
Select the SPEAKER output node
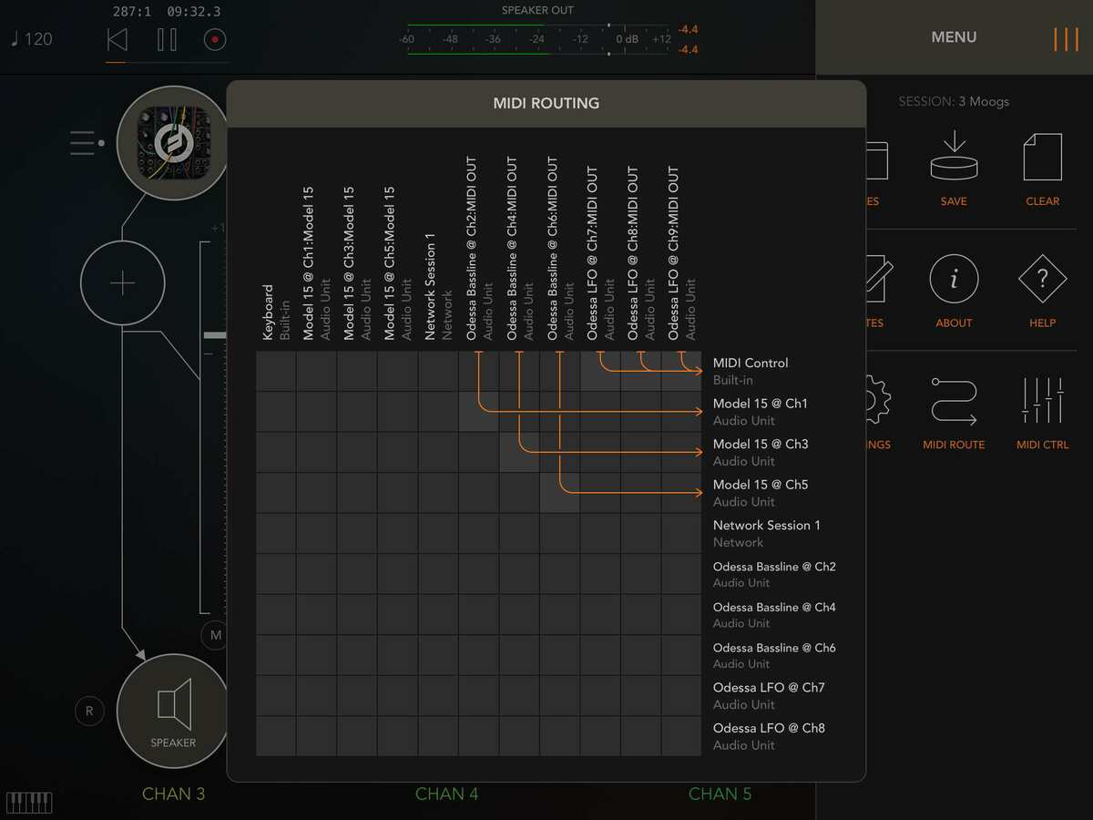(172, 711)
